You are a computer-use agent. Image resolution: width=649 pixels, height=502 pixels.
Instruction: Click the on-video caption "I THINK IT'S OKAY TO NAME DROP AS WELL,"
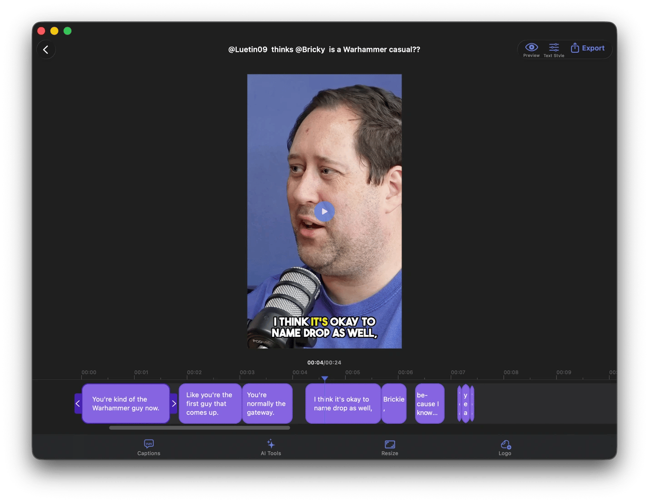pyautogui.click(x=324, y=327)
